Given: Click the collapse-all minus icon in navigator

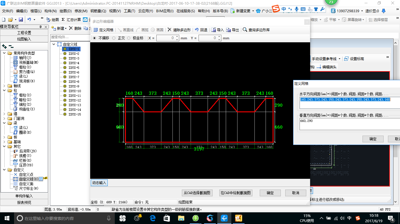Looking at the screenshot, I should (x=11, y=46).
